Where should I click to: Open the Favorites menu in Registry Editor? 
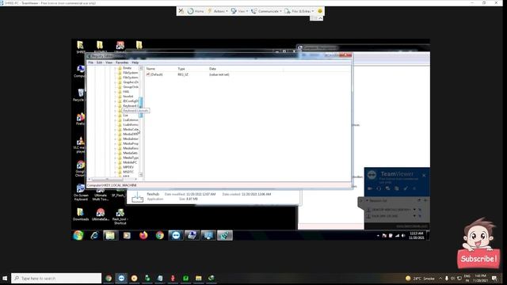pos(122,63)
